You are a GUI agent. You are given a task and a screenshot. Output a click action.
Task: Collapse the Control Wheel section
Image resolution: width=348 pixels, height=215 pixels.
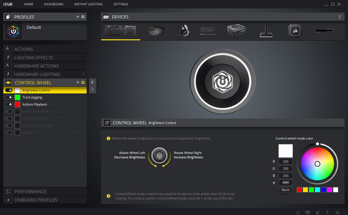pos(45,82)
